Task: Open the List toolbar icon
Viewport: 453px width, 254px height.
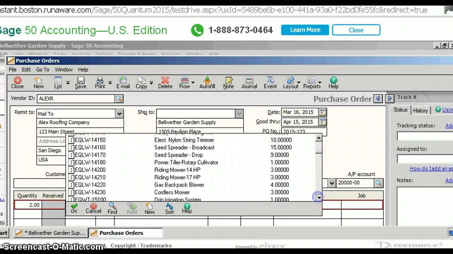Action: pyautogui.click(x=58, y=83)
